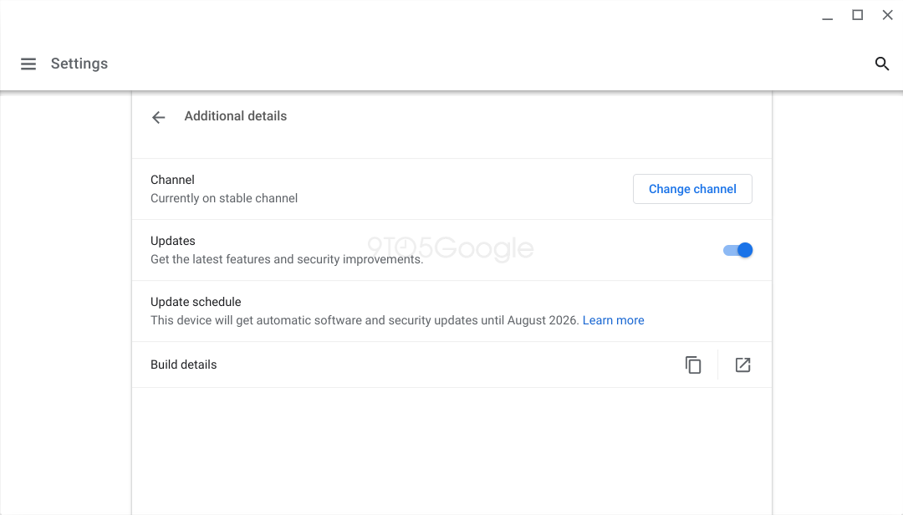Select the back navigation icon near Additional details
The width and height of the screenshot is (903, 515).
coord(159,117)
